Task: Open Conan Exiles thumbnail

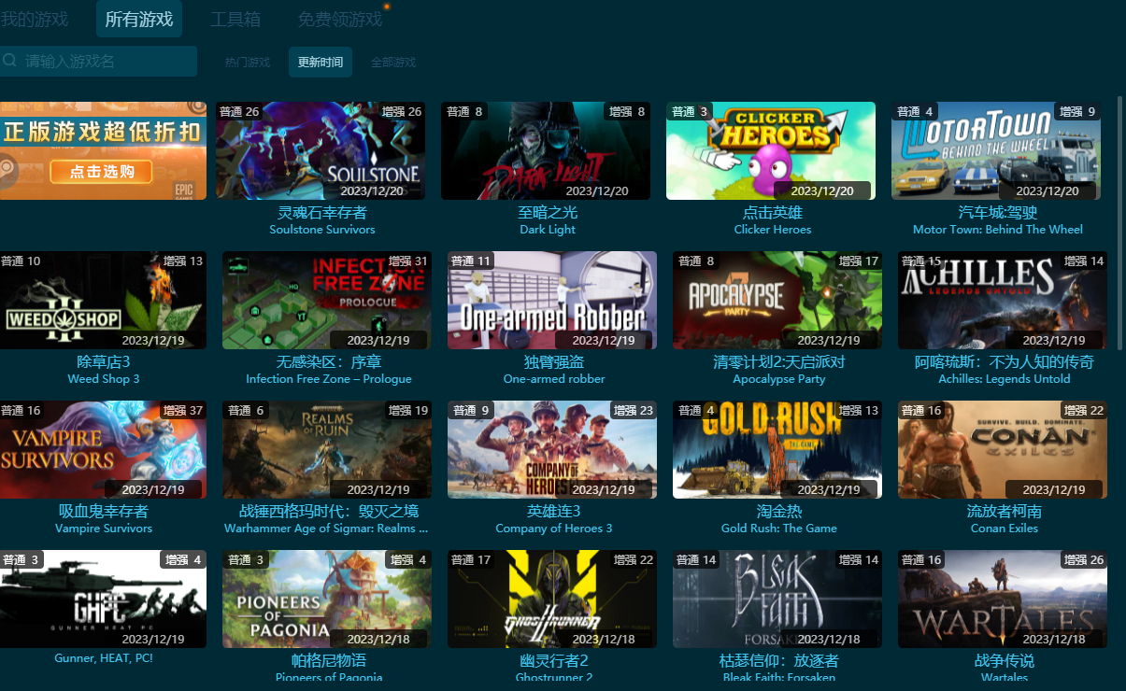Action: coord(1003,449)
